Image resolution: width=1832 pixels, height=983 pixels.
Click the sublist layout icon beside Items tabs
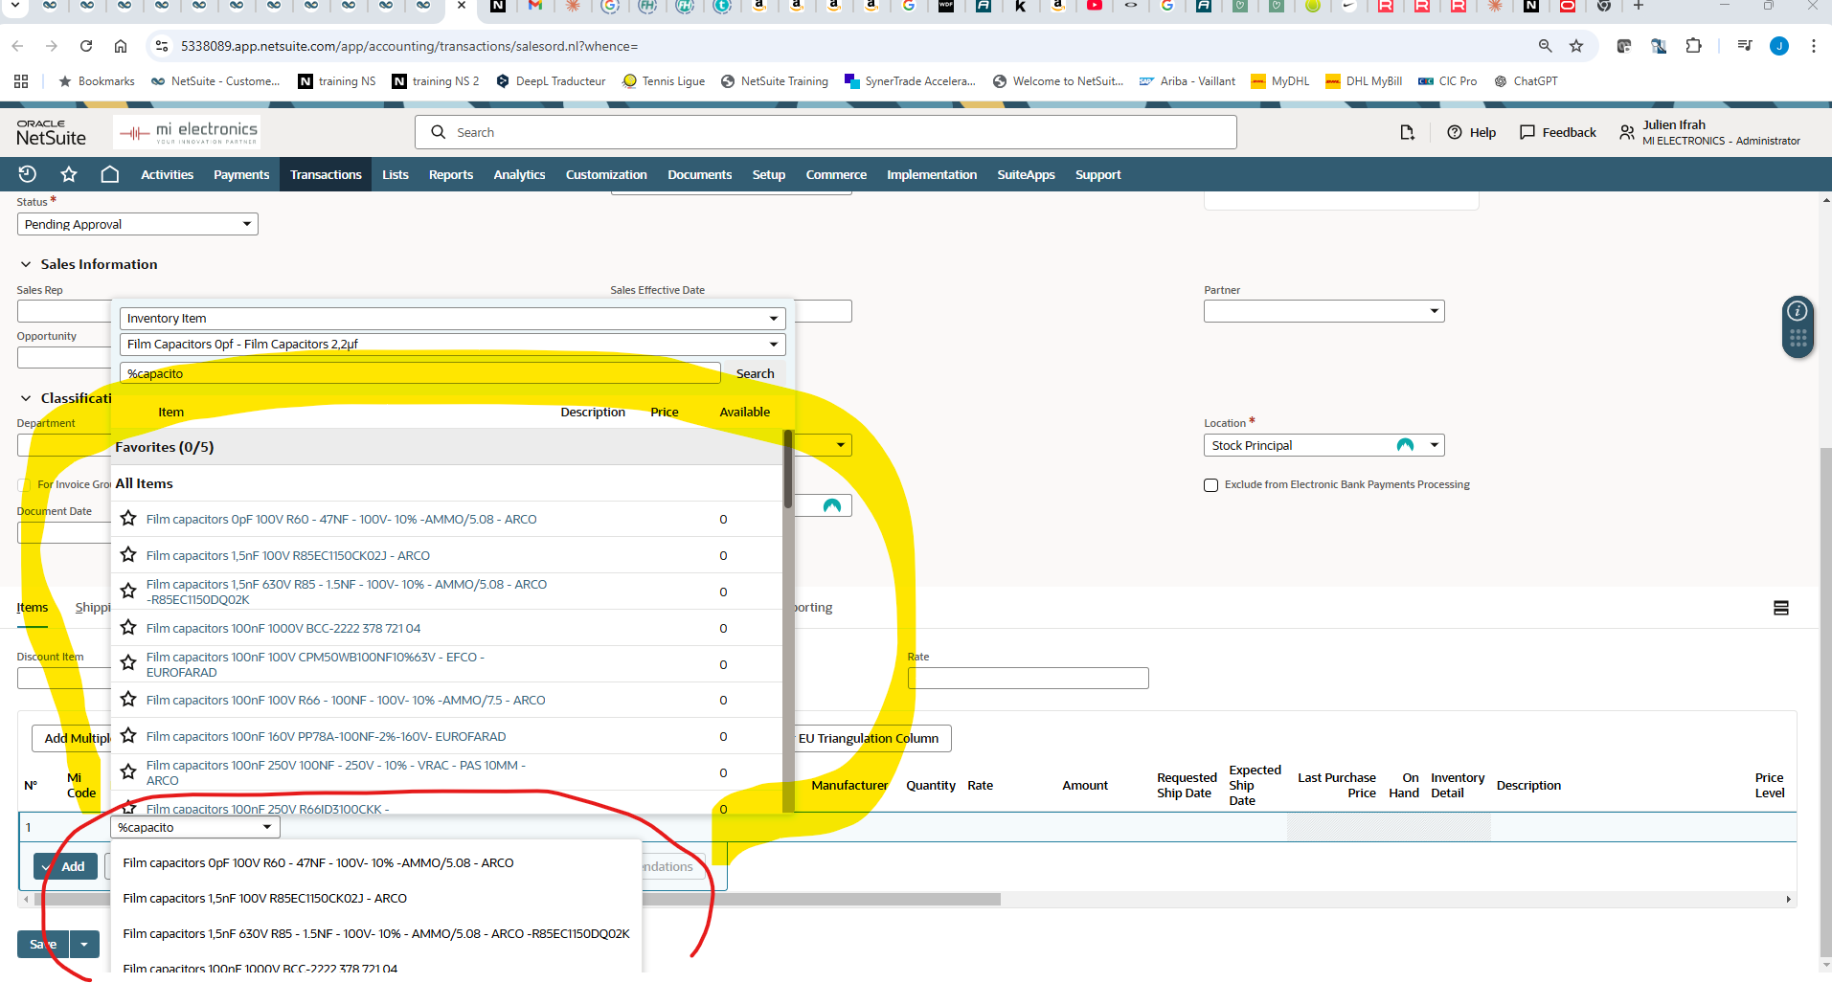pos(1781,608)
